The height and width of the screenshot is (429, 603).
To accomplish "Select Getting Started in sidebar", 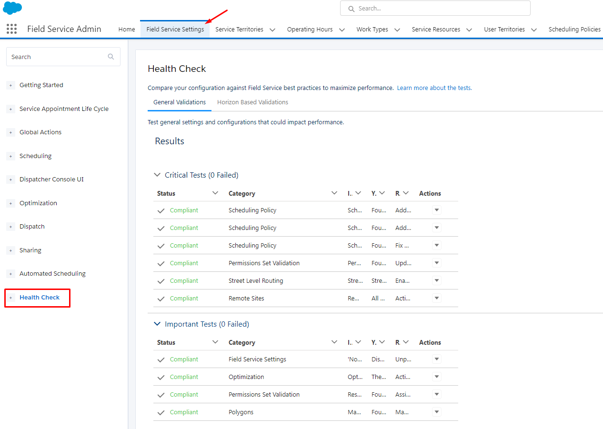I will pos(41,85).
